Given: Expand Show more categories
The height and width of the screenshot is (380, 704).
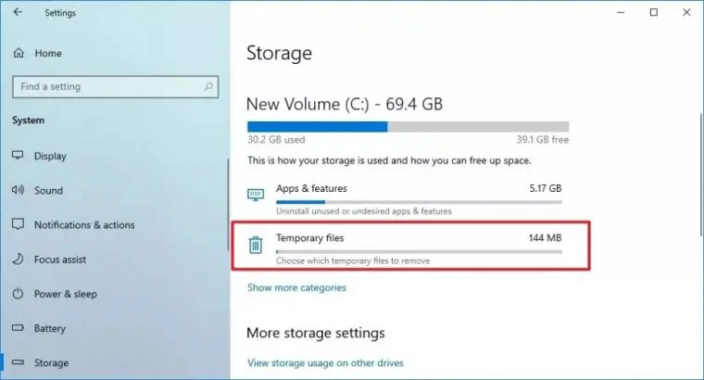Looking at the screenshot, I should pos(296,288).
